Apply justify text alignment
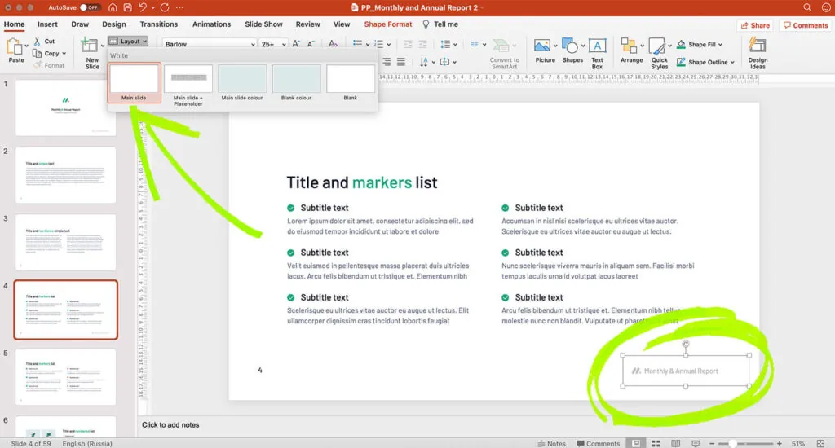Image resolution: width=835 pixels, height=448 pixels. click(x=401, y=62)
